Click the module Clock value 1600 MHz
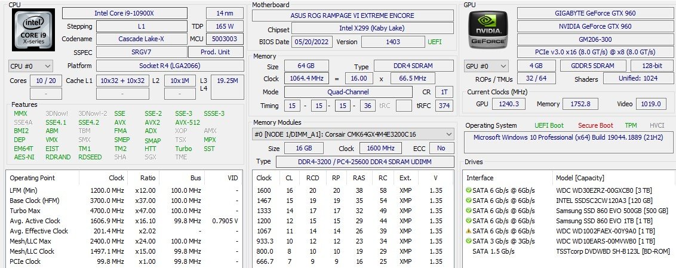This screenshot has width=676, height=268. tap(380, 148)
